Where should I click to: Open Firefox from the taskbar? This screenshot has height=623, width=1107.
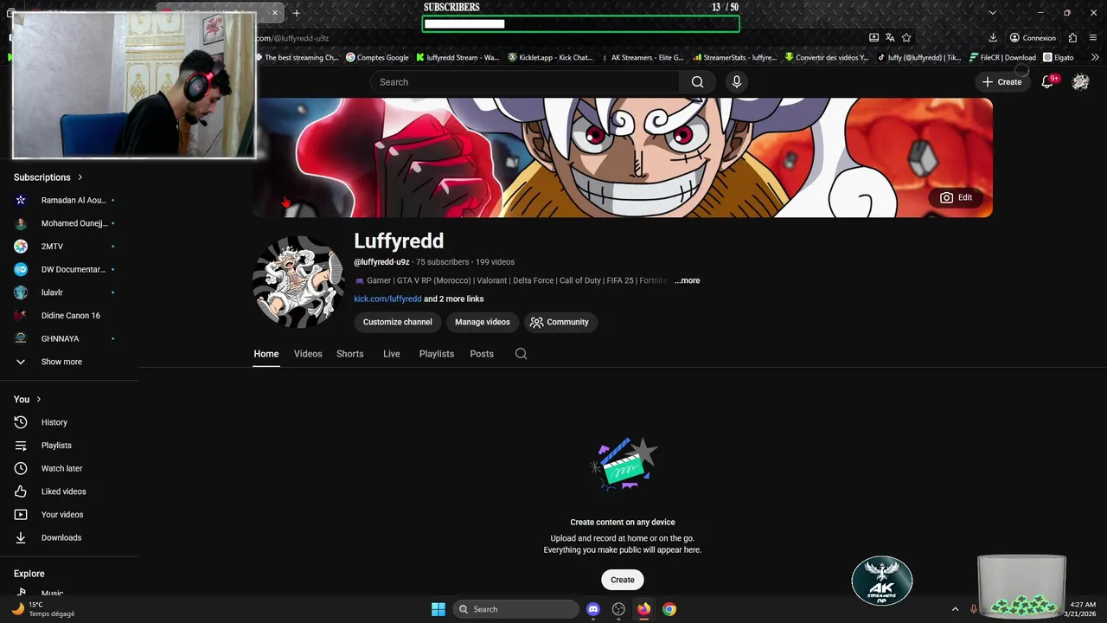click(643, 609)
